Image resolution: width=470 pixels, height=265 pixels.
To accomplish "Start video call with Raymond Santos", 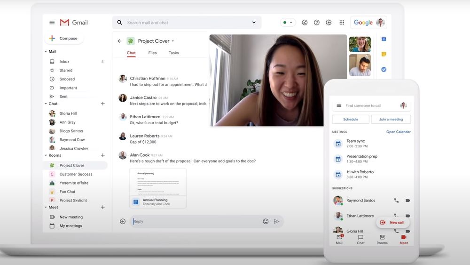I will tap(408, 201).
